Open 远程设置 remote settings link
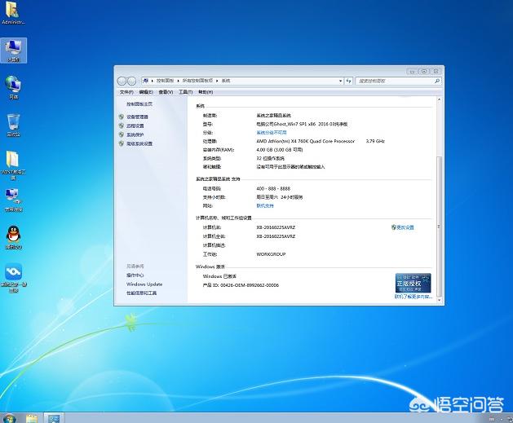 pos(135,126)
